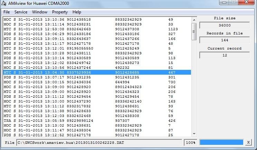257x150 pixels.
Task: Open the File menu
Action: tap(7, 12)
